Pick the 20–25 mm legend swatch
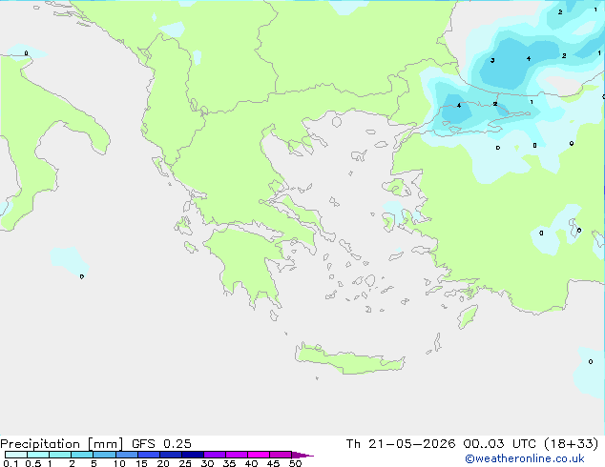The width and height of the screenshot is (605, 467). (x=171, y=455)
